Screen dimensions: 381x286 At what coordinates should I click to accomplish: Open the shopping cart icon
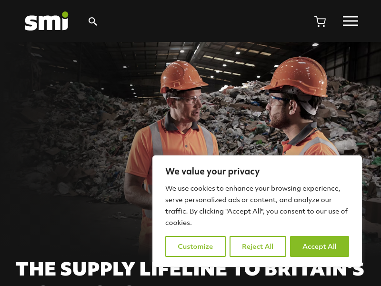320,21
